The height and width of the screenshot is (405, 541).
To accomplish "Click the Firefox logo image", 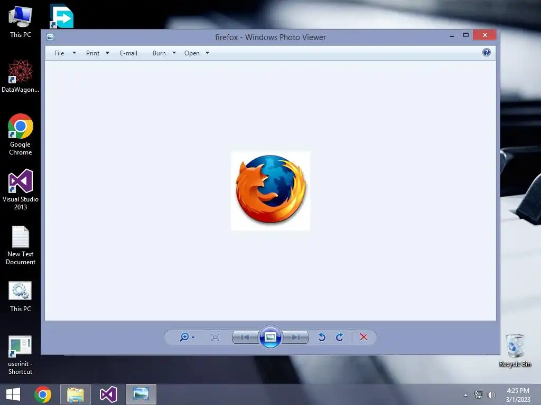I will (270, 191).
